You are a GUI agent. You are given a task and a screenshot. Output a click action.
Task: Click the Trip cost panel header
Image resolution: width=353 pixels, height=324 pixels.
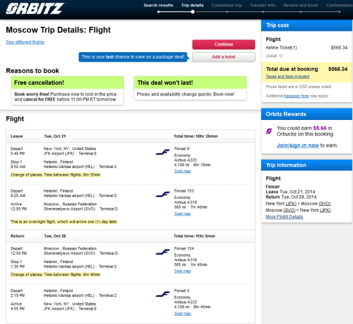point(307,25)
